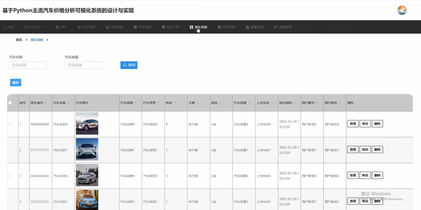Click the blue 删除 batch delete button

16,83
